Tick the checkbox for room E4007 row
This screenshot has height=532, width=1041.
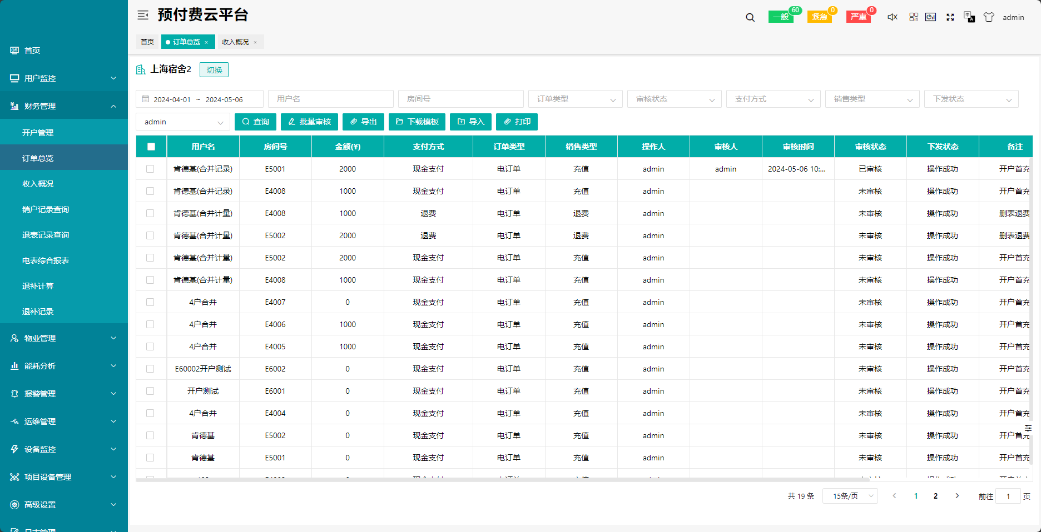[150, 302]
